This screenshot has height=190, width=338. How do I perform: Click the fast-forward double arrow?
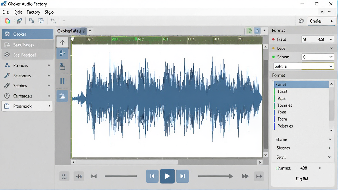(x=245, y=176)
